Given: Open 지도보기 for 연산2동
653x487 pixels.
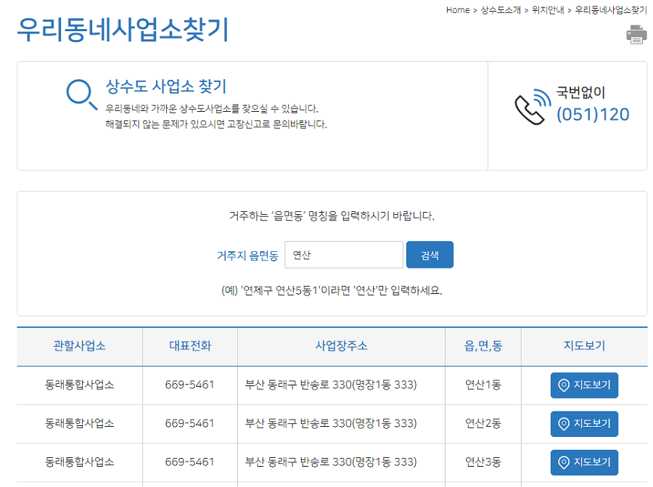Looking at the screenshot, I should (x=584, y=424).
